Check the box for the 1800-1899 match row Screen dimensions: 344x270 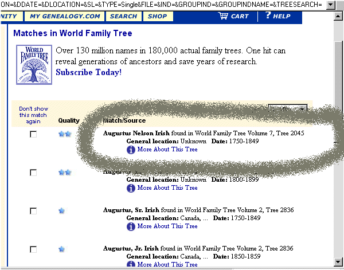(33, 173)
